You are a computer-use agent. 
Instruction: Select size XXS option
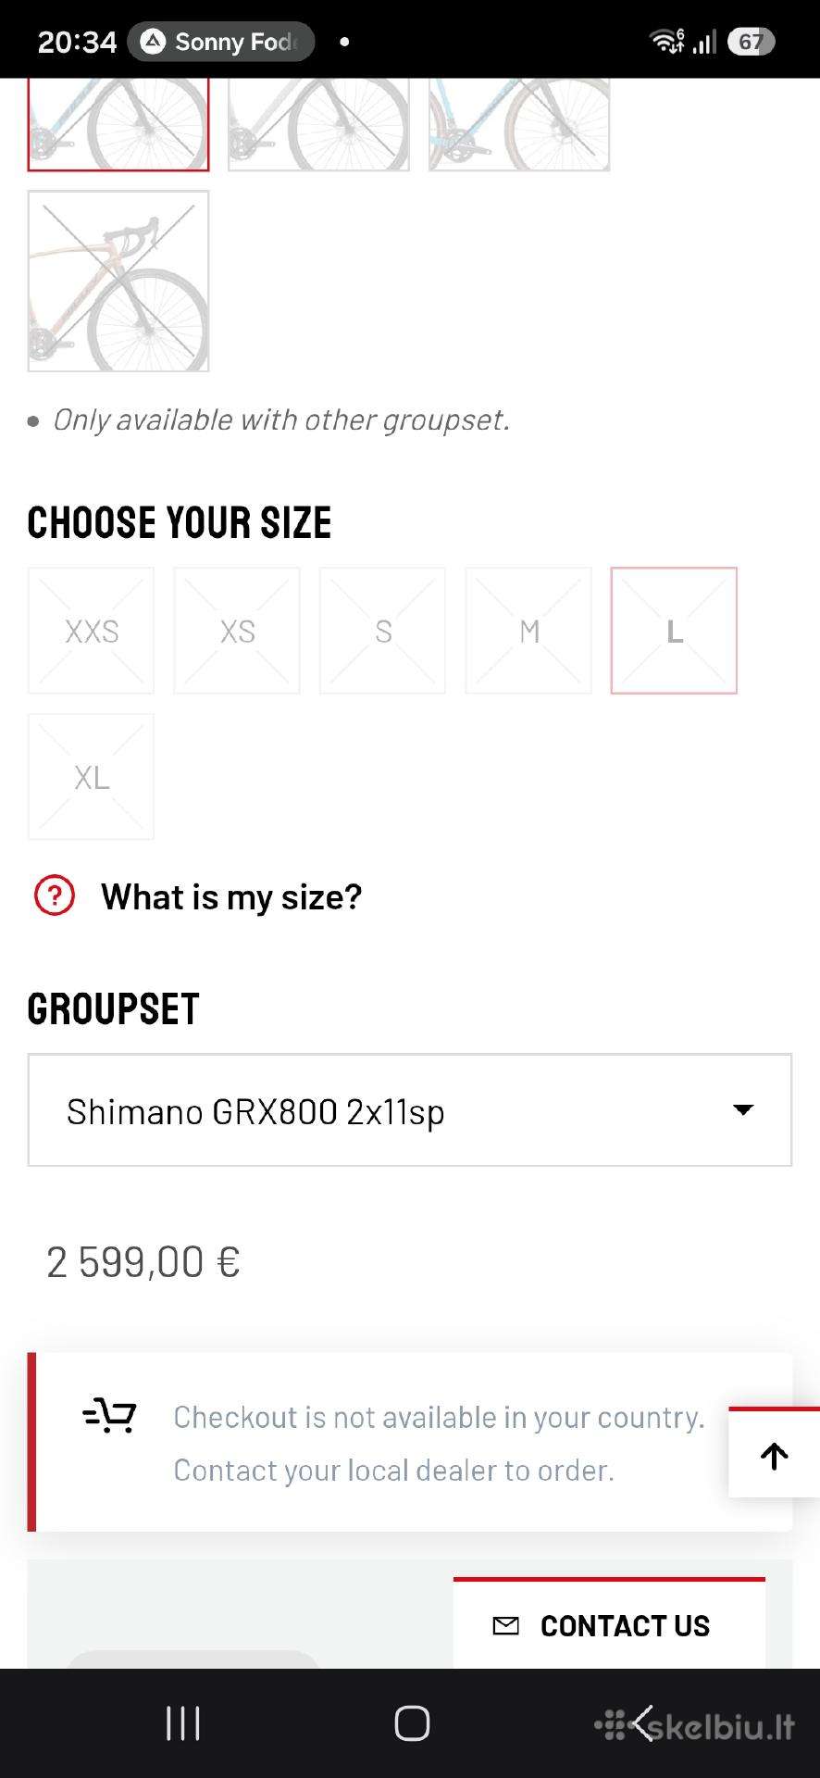[91, 631]
